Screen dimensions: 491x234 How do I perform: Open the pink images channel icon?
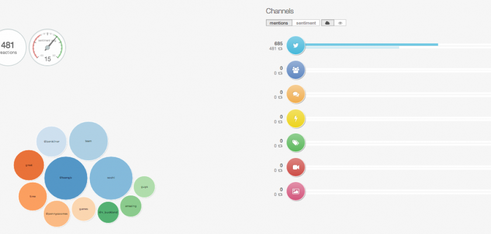(296, 191)
